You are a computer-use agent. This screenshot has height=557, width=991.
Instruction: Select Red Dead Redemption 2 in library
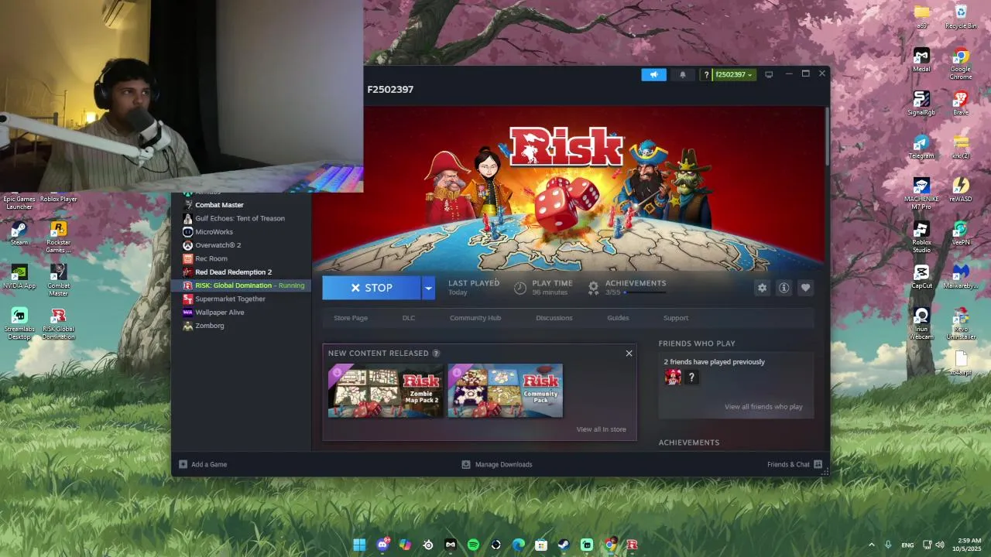click(241, 272)
